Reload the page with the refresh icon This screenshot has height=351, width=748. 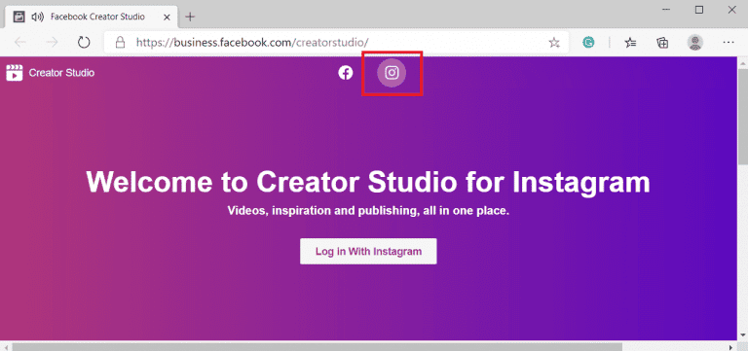84,43
